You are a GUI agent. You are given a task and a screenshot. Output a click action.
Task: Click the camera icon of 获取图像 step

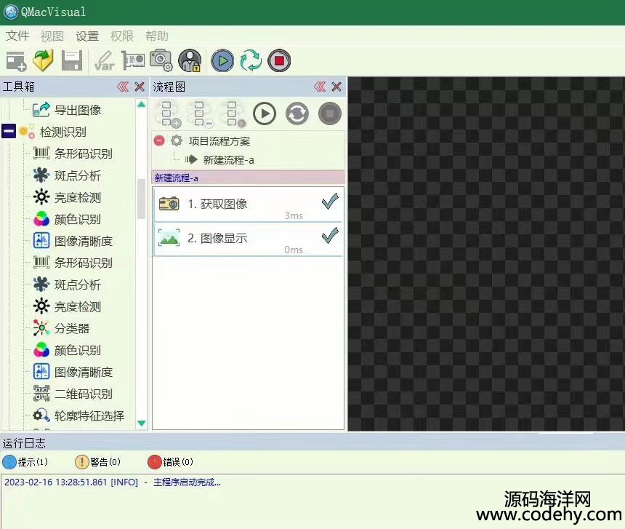click(x=169, y=204)
